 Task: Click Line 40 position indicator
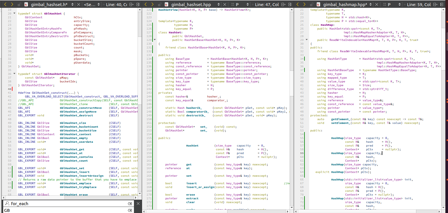point(117,5)
